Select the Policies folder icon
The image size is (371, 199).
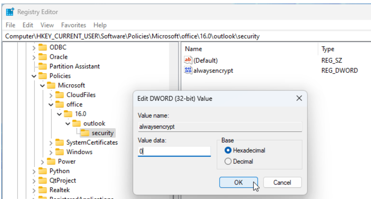[43, 76]
